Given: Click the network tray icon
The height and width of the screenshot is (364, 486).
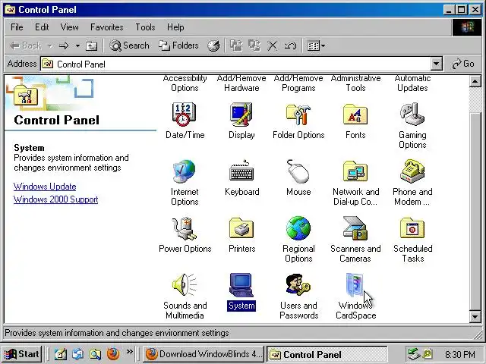Looking at the screenshot, I should coord(413,354).
